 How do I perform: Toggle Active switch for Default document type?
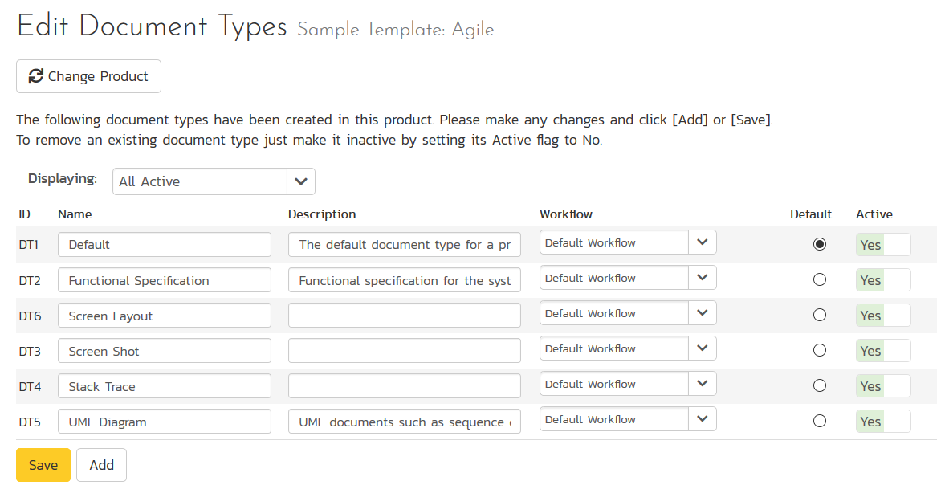coord(883,245)
